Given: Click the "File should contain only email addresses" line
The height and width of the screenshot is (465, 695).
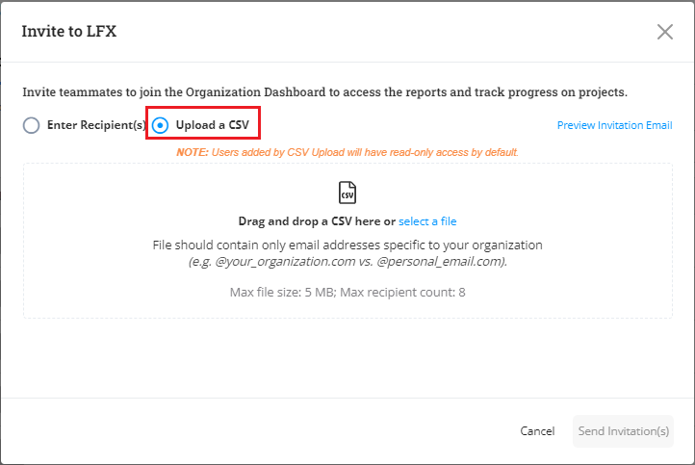Looking at the screenshot, I should pos(347,245).
